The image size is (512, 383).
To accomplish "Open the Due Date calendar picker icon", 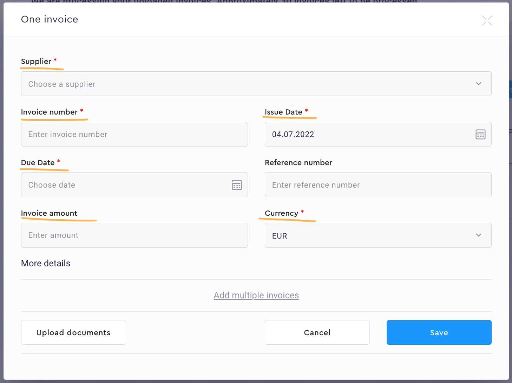I will pos(237,185).
